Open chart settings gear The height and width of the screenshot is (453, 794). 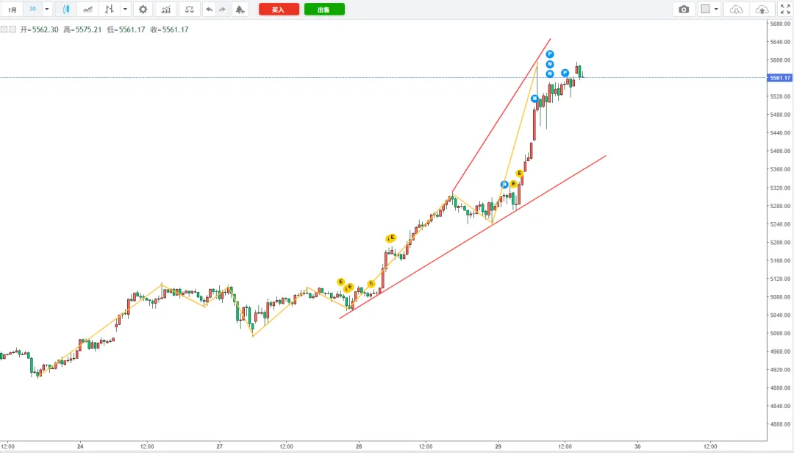[x=143, y=9]
